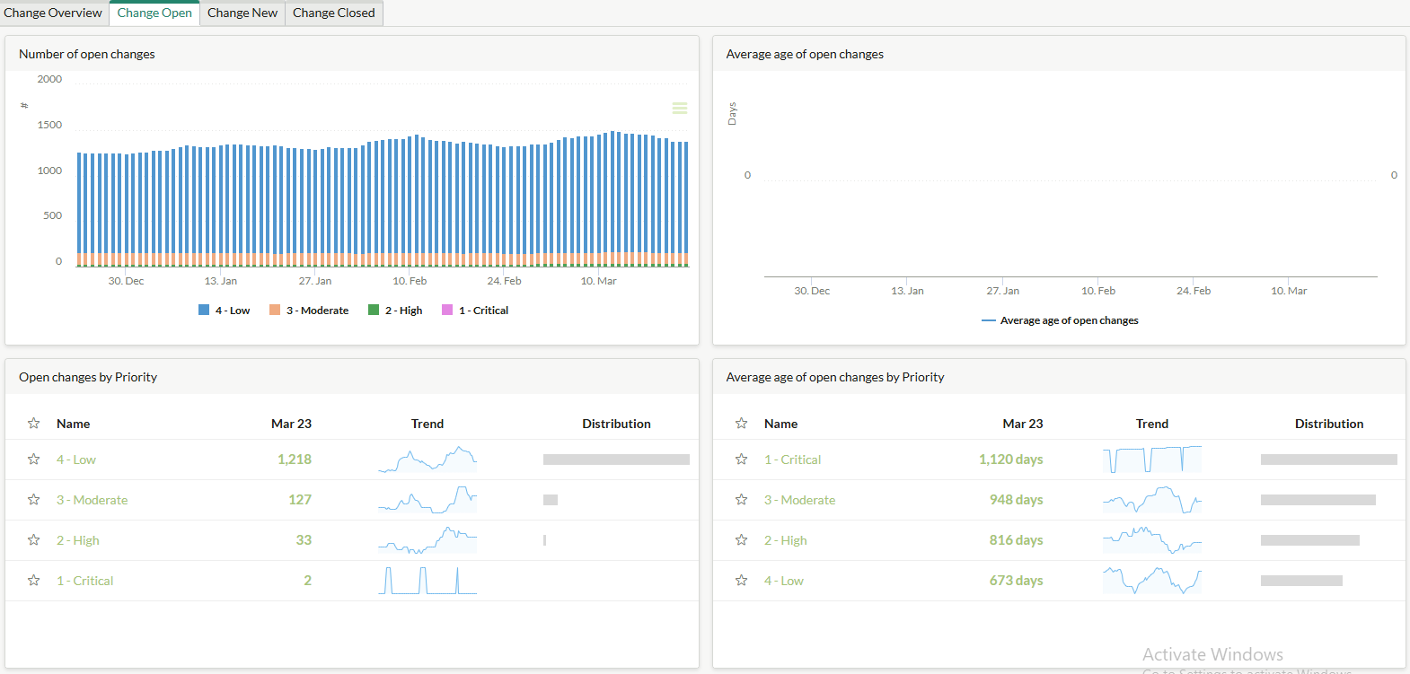Click the 1 - Critical open changes trend sparkline
Viewport: 1410px width, 674px height.
pos(427,581)
